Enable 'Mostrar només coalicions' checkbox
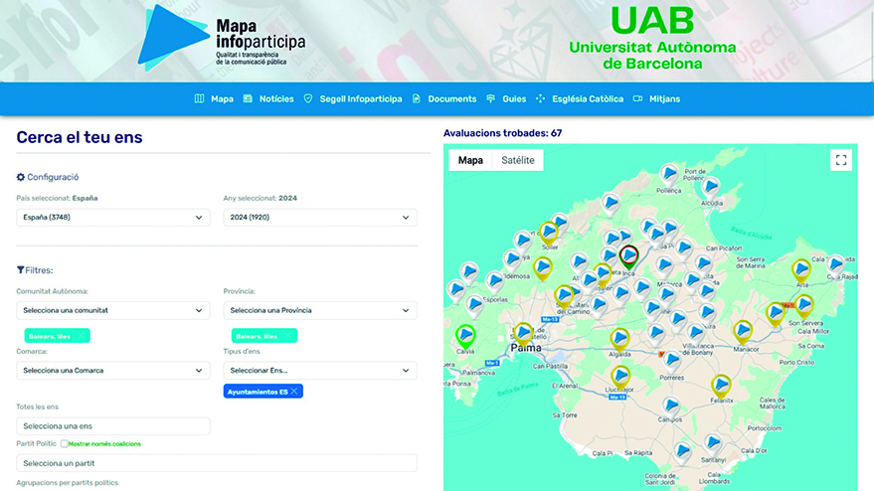The height and width of the screenshot is (491, 874). pyautogui.click(x=65, y=443)
